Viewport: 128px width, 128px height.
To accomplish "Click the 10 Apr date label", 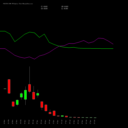I will click(49, 122).
